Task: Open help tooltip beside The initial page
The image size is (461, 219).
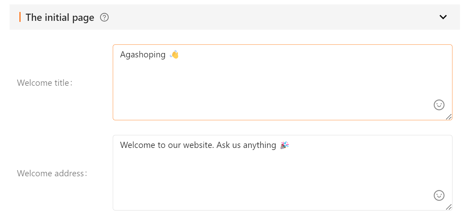Action: (x=104, y=17)
